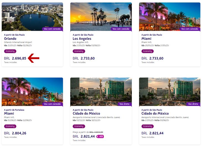Click the crossed-out original price on México card

96,132
